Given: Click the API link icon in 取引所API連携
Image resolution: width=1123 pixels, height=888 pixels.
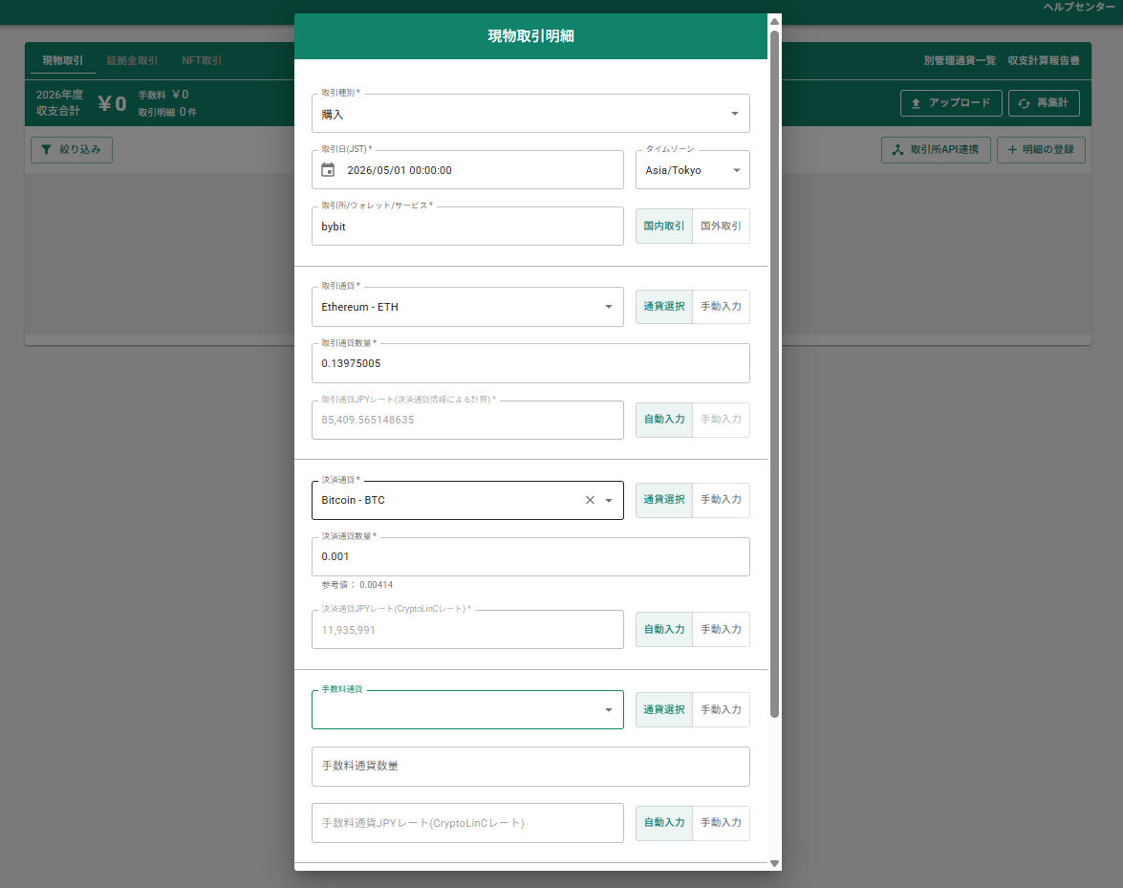Looking at the screenshot, I should (897, 150).
